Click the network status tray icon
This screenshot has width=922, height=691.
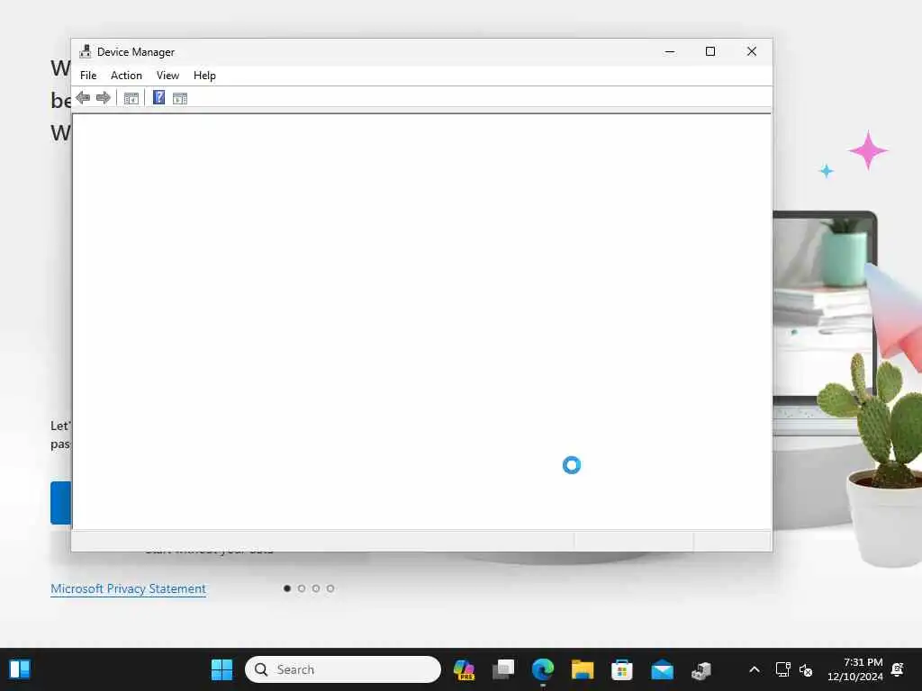point(782,669)
